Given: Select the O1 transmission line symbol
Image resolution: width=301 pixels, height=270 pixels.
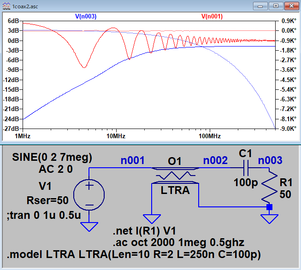Looking at the screenshot, I should (175, 176).
